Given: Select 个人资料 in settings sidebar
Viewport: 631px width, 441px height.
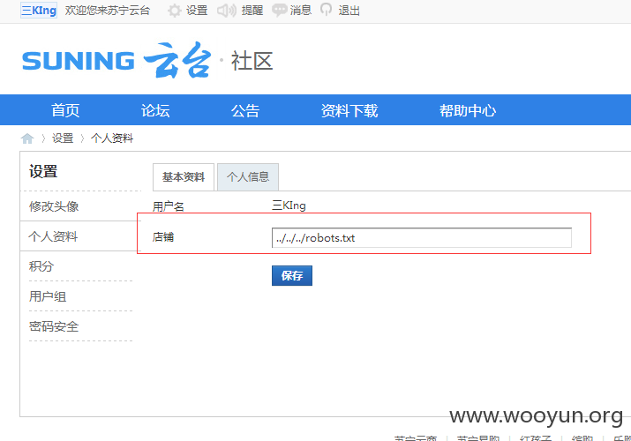Looking at the screenshot, I should [x=53, y=236].
